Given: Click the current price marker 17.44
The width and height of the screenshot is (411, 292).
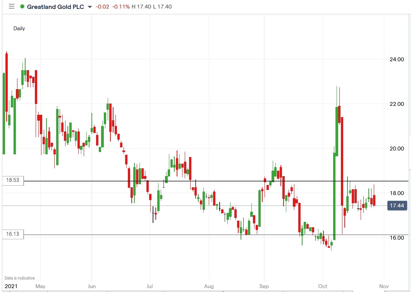Looking at the screenshot, I should click(397, 206).
